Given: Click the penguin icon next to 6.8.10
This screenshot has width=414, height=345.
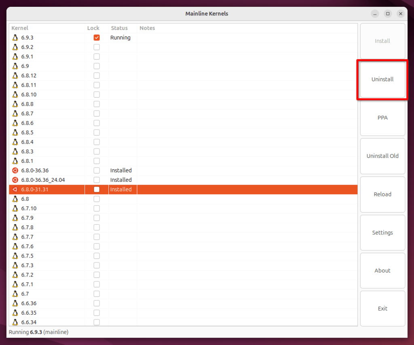Looking at the screenshot, I should pyautogui.click(x=15, y=95).
